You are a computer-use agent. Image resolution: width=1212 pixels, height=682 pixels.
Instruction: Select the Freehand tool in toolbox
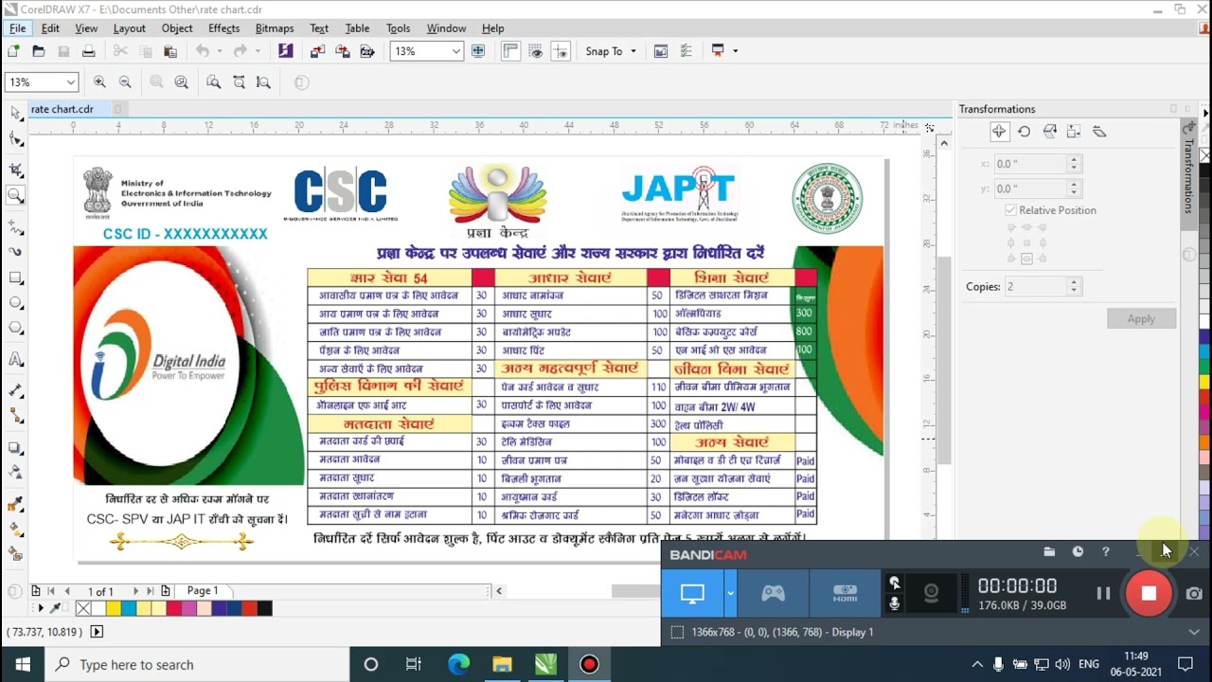point(15,227)
